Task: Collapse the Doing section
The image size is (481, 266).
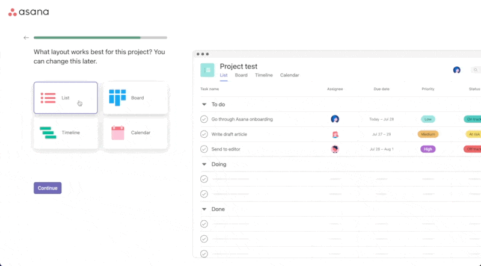Action: click(204, 164)
